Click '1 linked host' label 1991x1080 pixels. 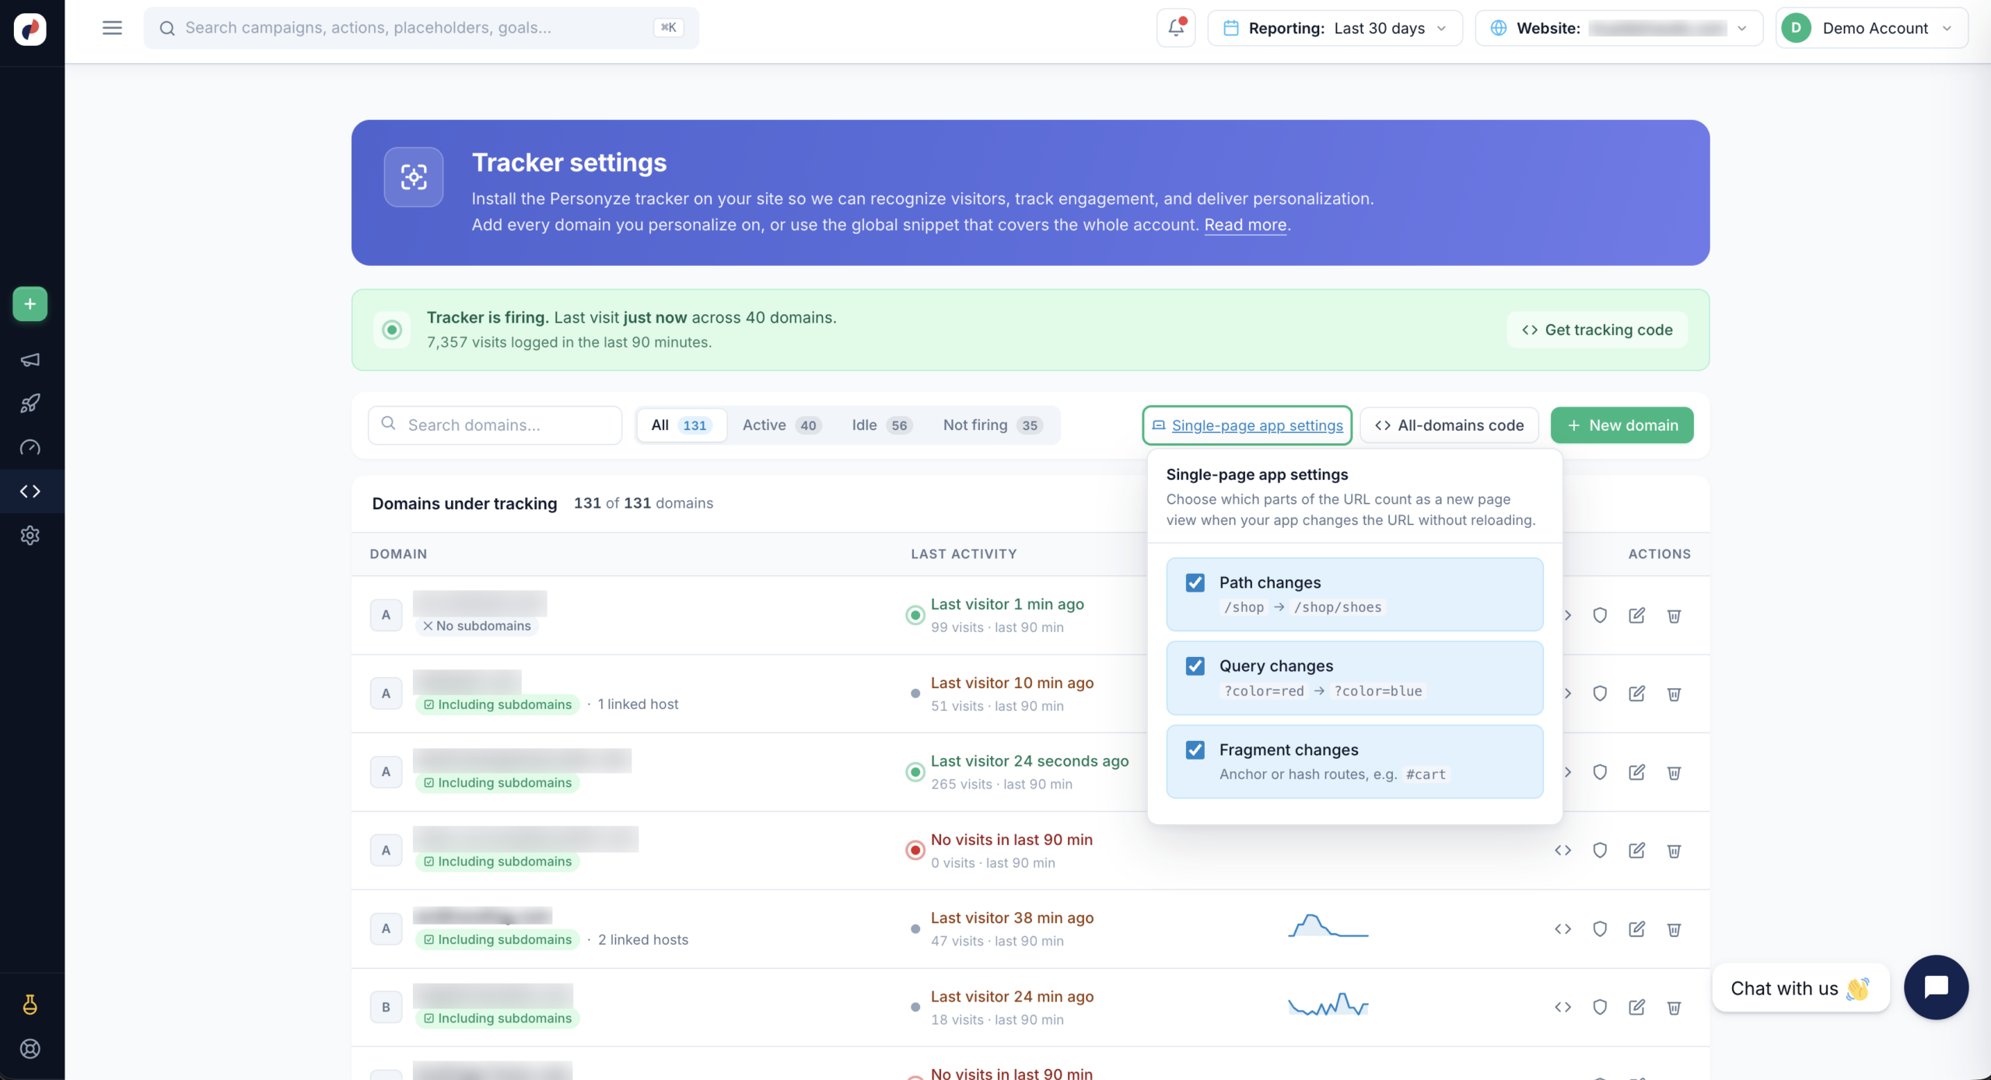point(638,704)
